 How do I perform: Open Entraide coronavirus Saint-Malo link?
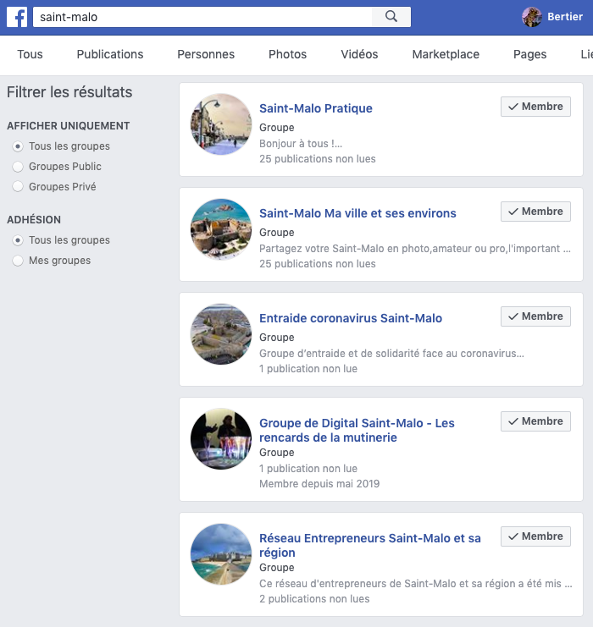tap(351, 318)
